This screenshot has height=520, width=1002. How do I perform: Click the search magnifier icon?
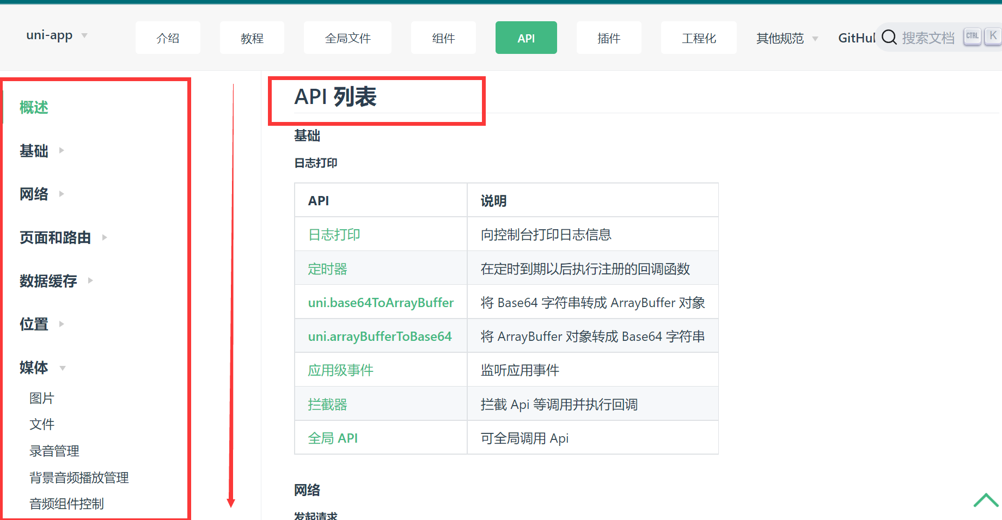(889, 38)
